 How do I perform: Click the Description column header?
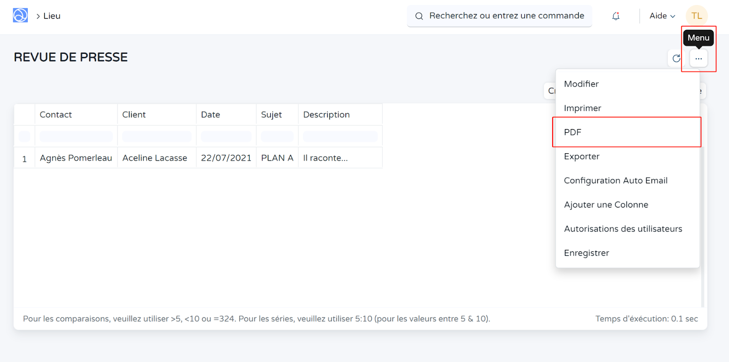326,115
